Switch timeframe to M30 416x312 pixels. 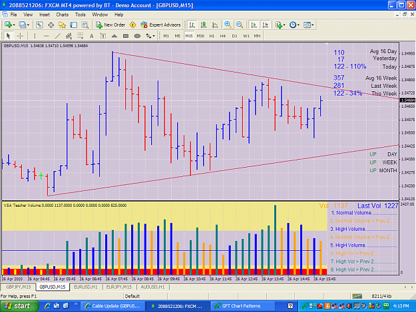[200, 36]
